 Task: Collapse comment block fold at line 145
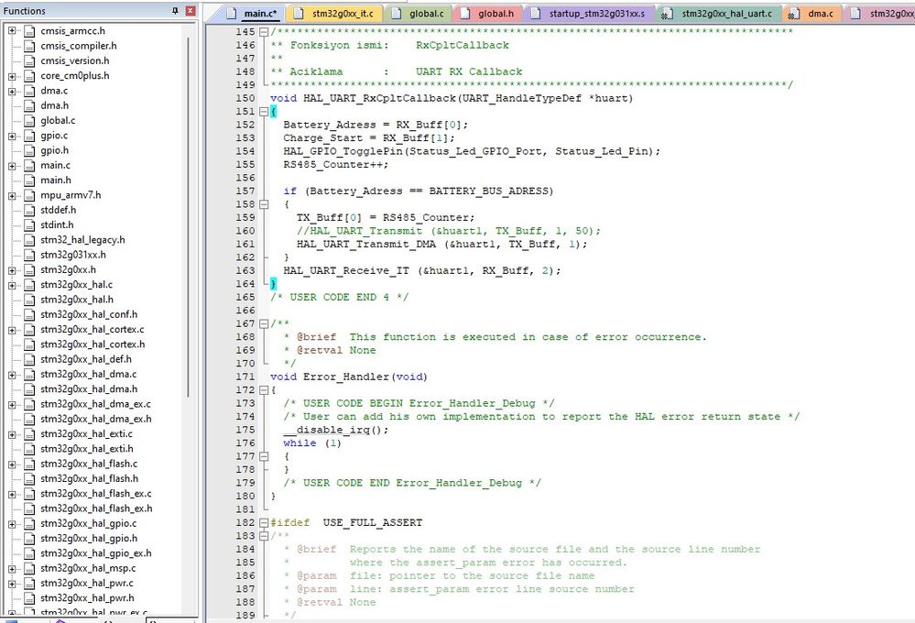264,31
